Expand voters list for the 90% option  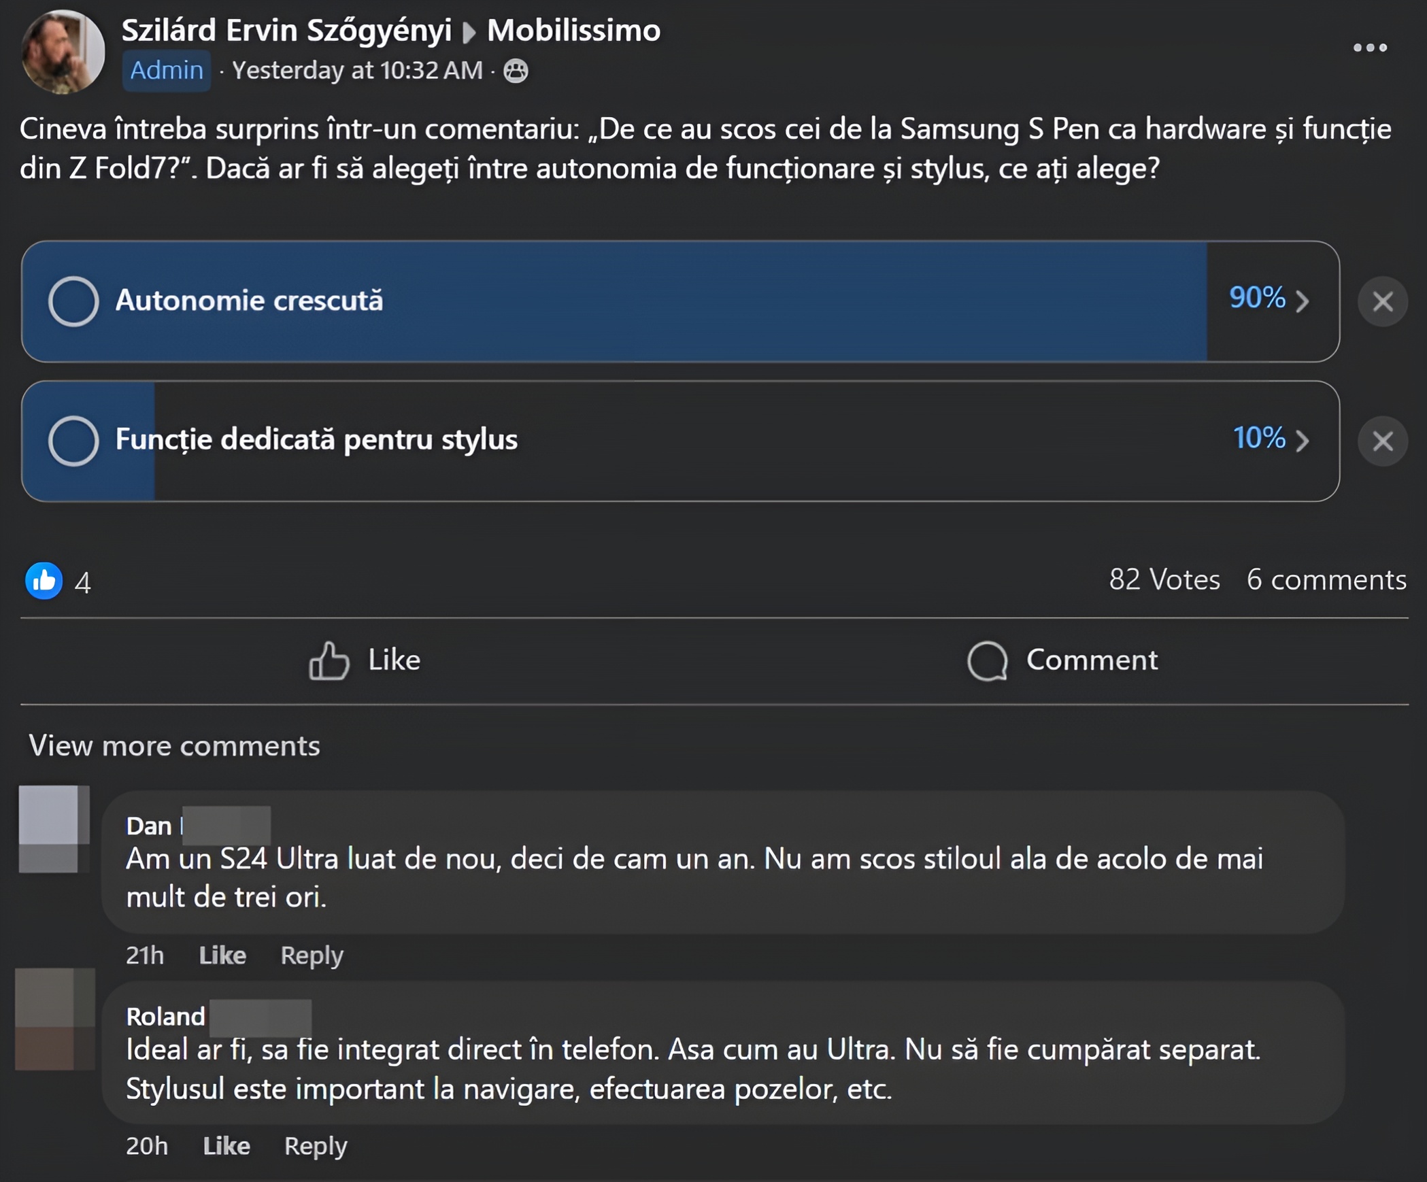pyautogui.click(x=1269, y=299)
